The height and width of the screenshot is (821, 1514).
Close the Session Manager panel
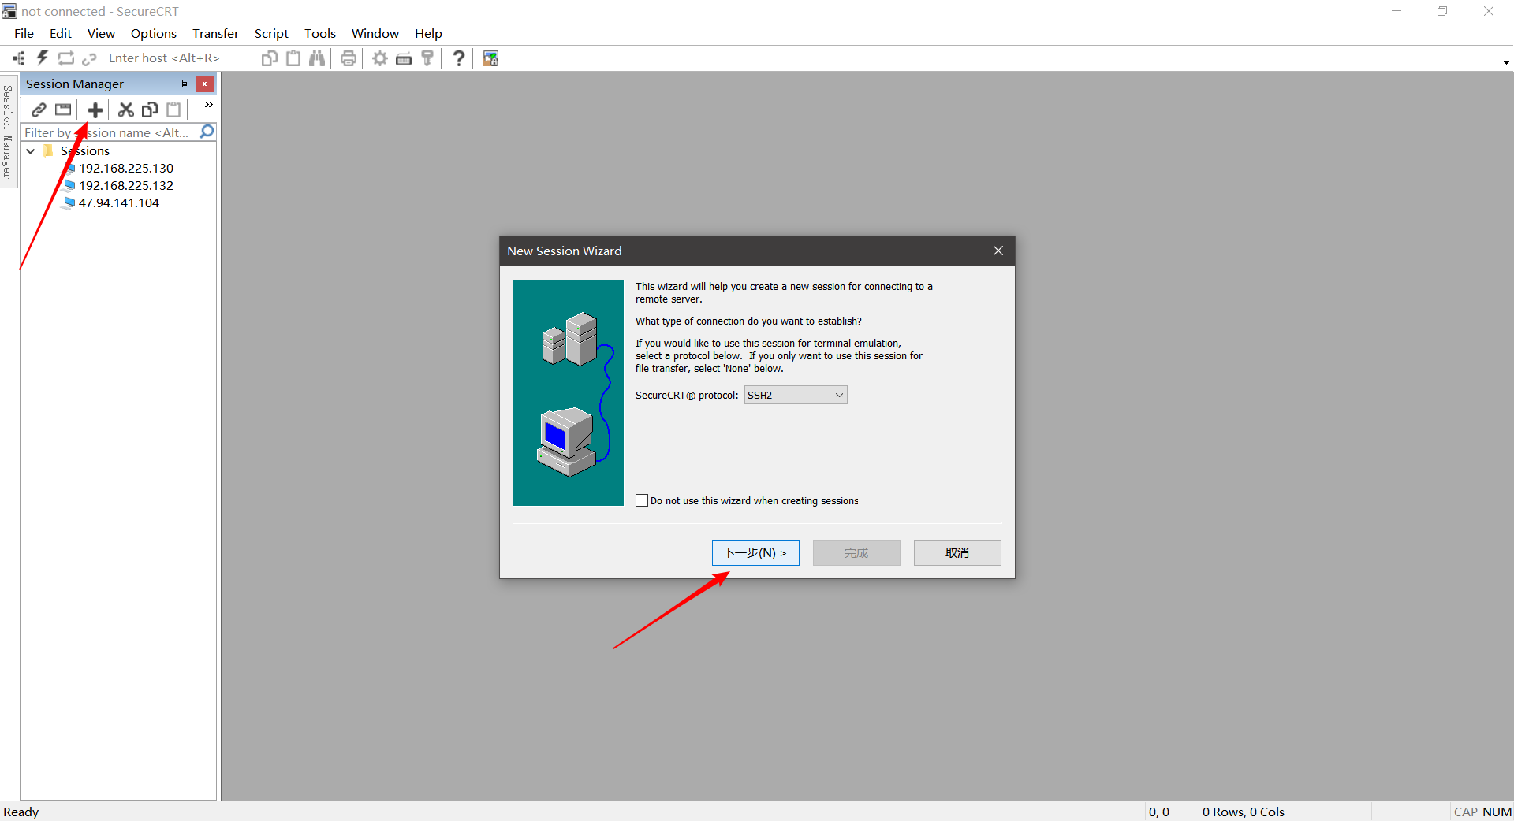point(205,84)
